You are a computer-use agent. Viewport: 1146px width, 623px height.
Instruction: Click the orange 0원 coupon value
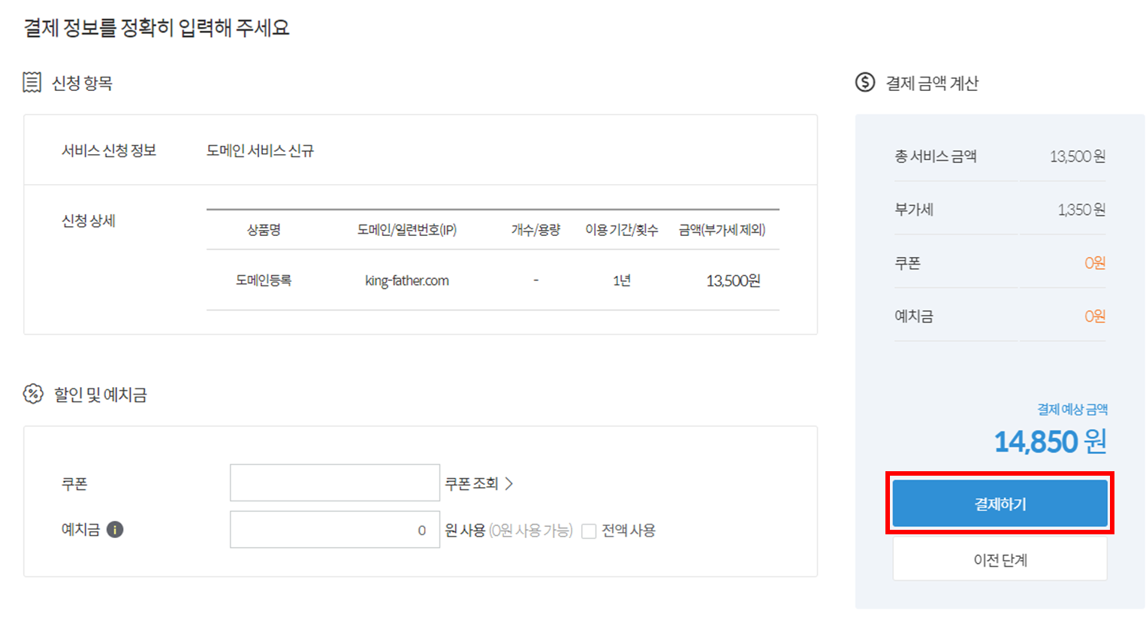pyautogui.click(x=1095, y=263)
